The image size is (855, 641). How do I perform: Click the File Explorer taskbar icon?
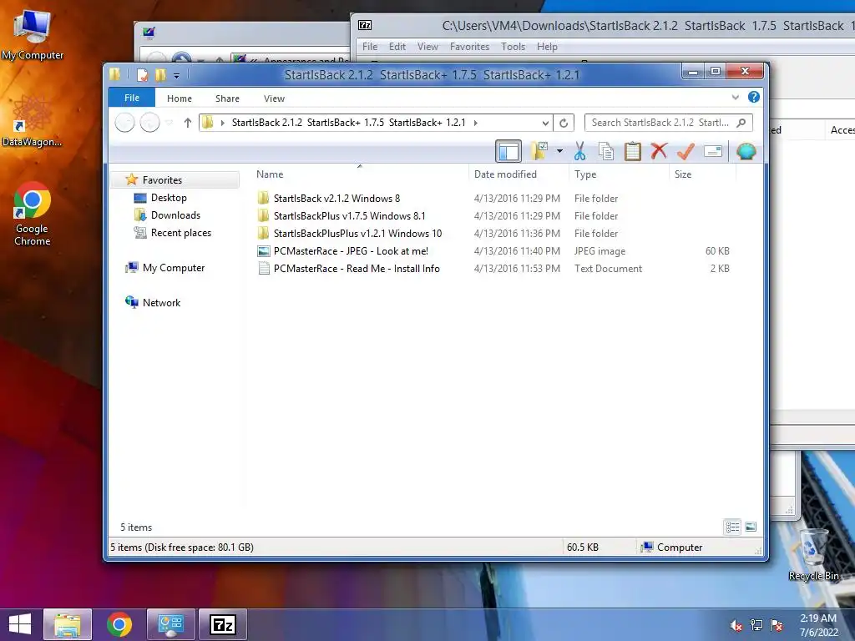pos(68,624)
